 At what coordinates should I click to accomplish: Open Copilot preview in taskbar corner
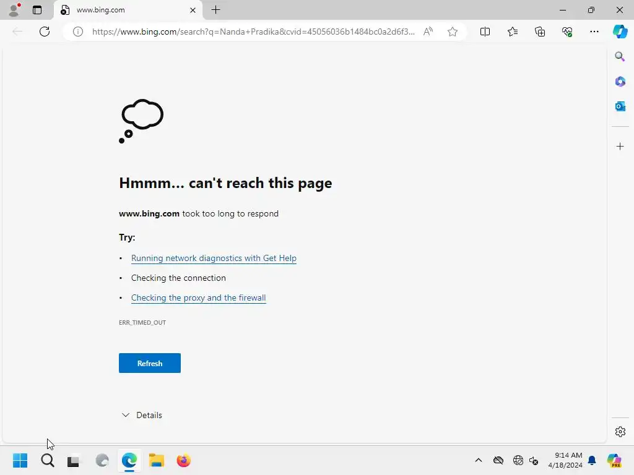[x=614, y=460]
